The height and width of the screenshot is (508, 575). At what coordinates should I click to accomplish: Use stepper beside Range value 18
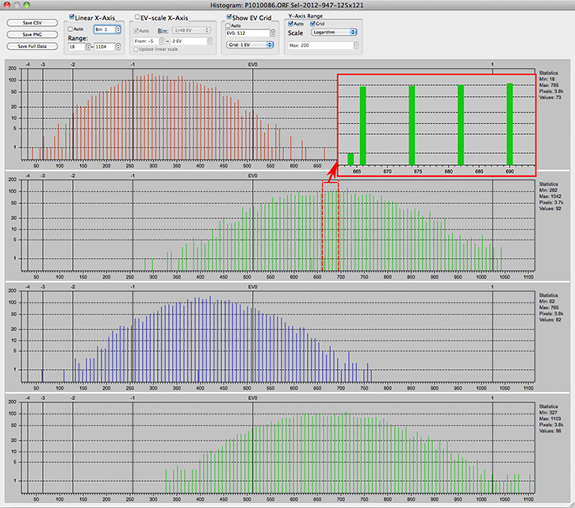[x=88, y=47]
